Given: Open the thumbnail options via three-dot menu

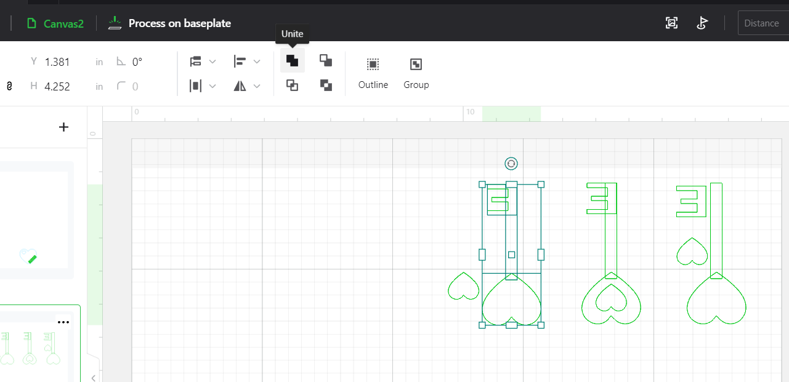Looking at the screenshot, I should pyautogui.click(x=63, y=321).
